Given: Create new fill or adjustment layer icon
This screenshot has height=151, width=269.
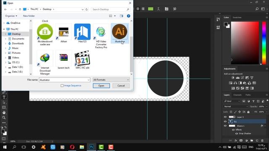Looking at the screenshot, I should [247, 141].
